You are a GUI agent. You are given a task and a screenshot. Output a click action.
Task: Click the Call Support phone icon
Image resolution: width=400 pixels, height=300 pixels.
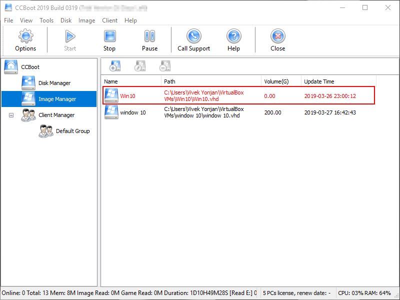coord(194,36)
